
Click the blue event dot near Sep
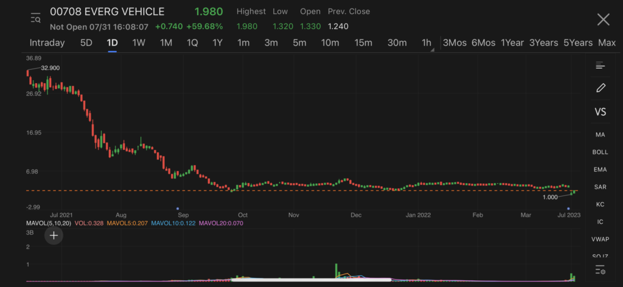tap(178, 209)
